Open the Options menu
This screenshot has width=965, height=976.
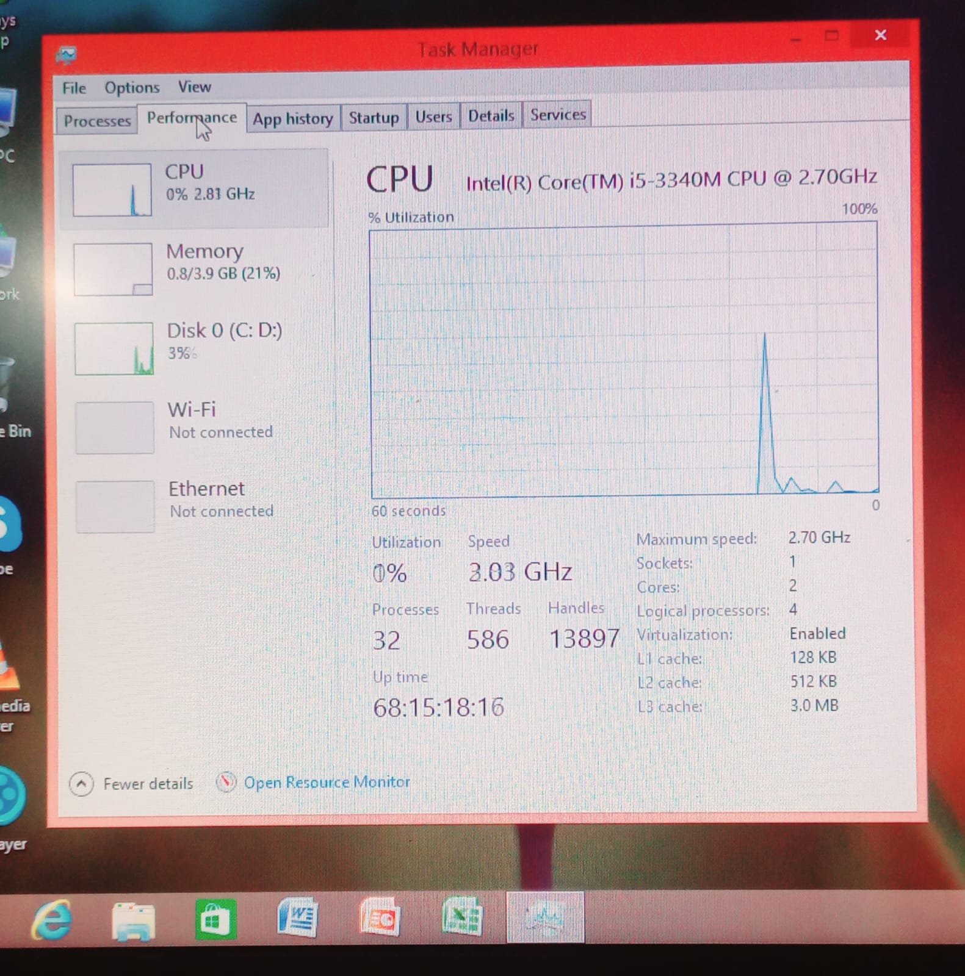pos(132,88)
